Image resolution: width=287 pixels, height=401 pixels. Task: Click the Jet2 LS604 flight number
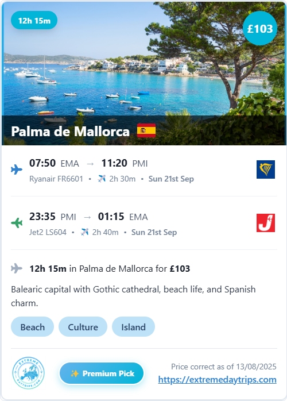coord(48,232)
